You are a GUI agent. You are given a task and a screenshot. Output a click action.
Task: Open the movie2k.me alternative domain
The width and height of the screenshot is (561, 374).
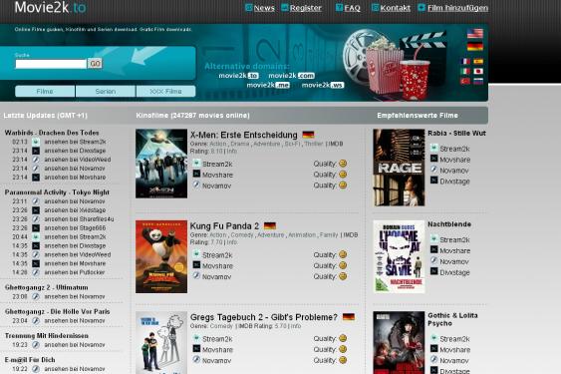268,85
